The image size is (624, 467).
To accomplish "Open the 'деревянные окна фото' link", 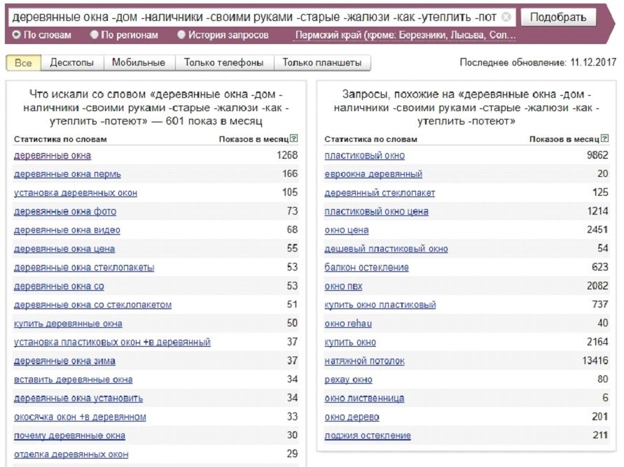I will (65, 211).
